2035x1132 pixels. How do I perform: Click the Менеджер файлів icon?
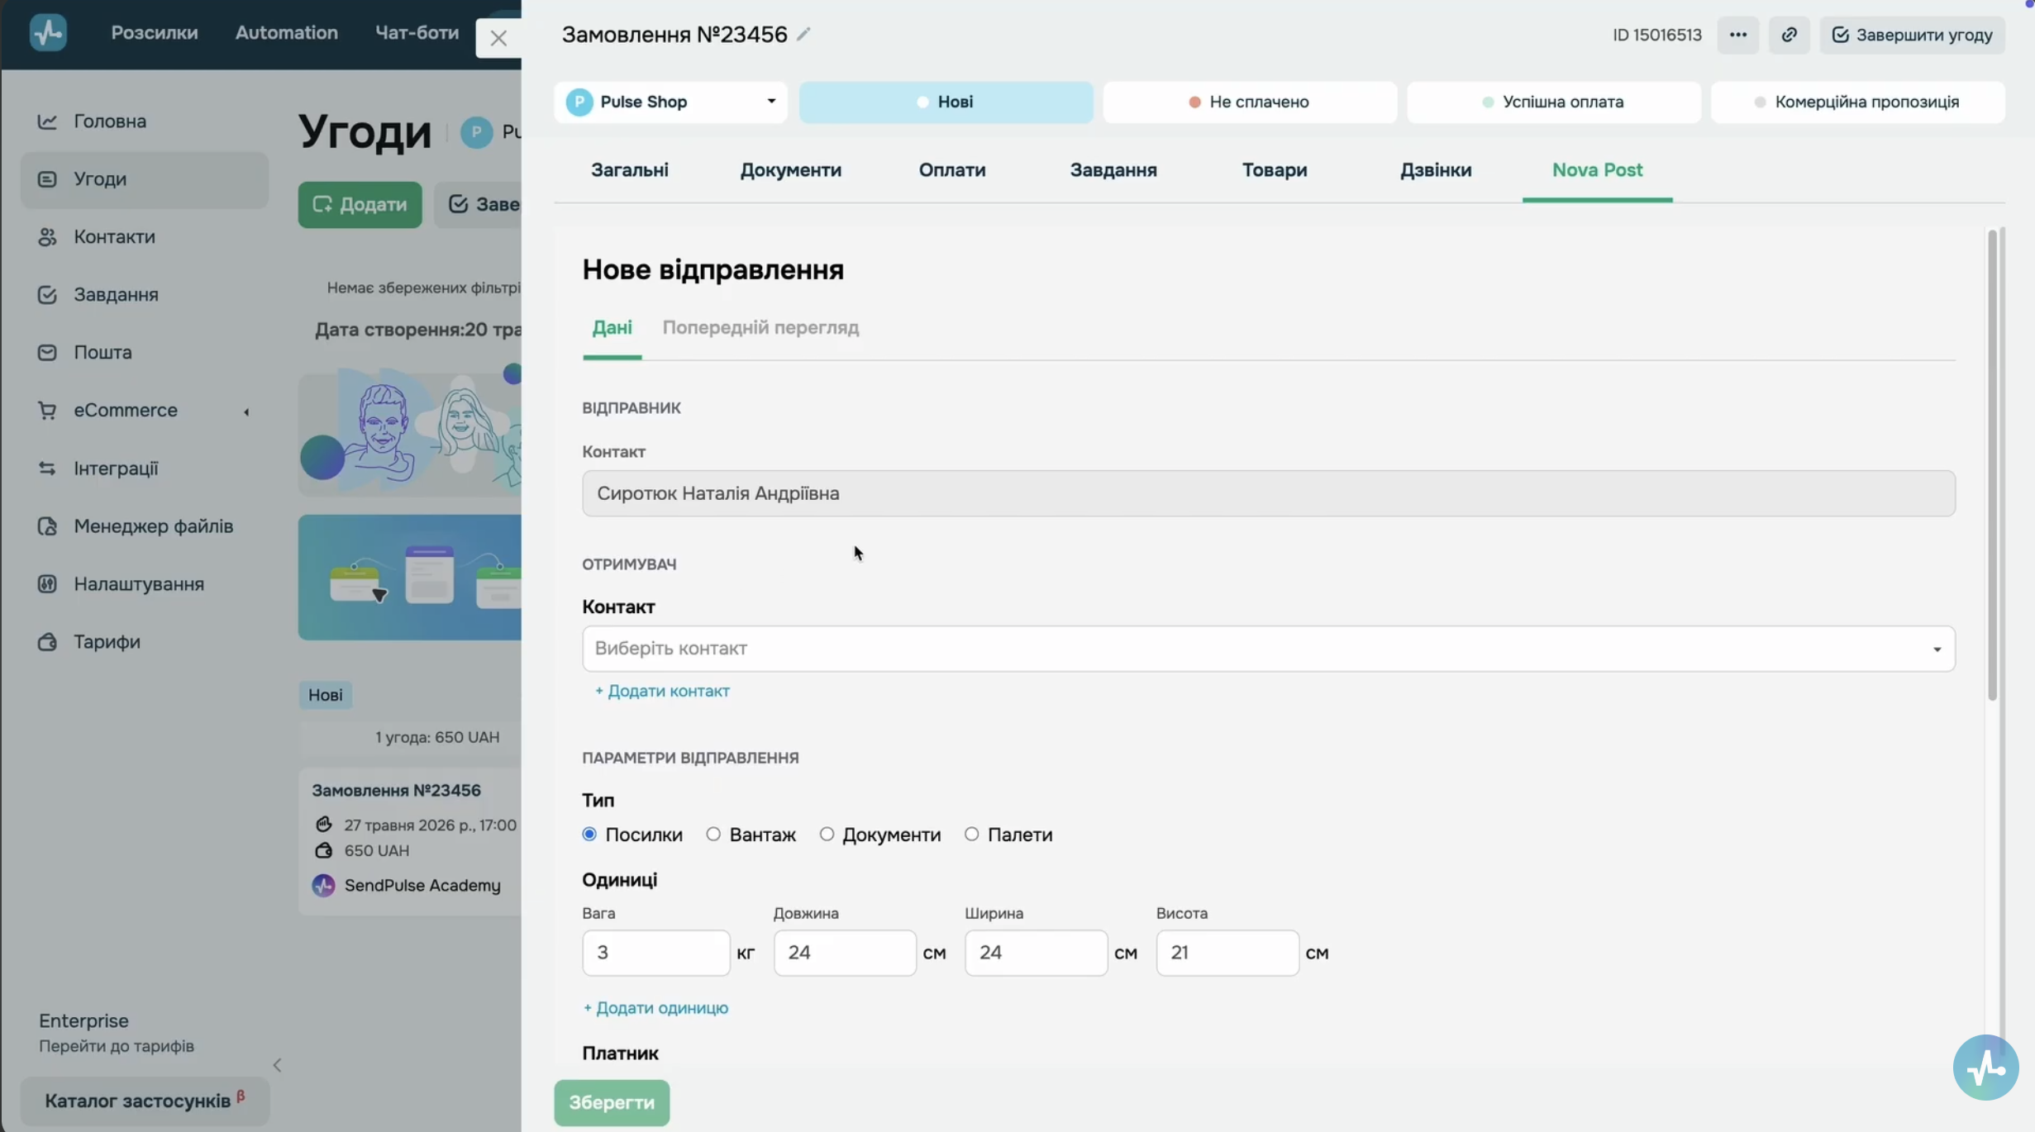point(47,526)
